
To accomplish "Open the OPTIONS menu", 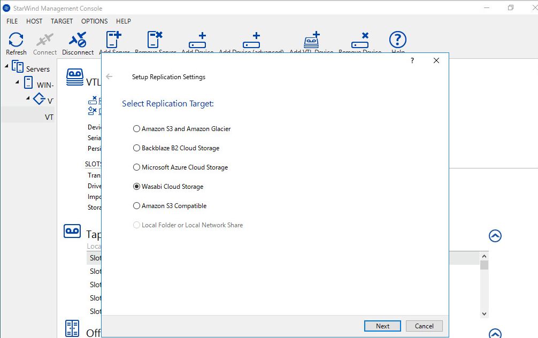I will click(94, 21).
